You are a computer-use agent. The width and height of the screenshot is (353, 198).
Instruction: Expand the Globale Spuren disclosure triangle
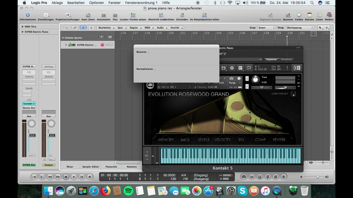click(63, 38)
